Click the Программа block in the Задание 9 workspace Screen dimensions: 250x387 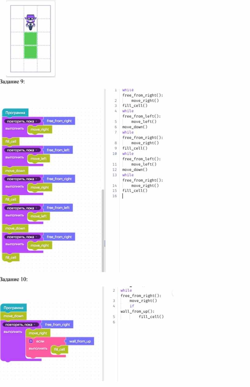pyautogui.click(x=15, y=113)
